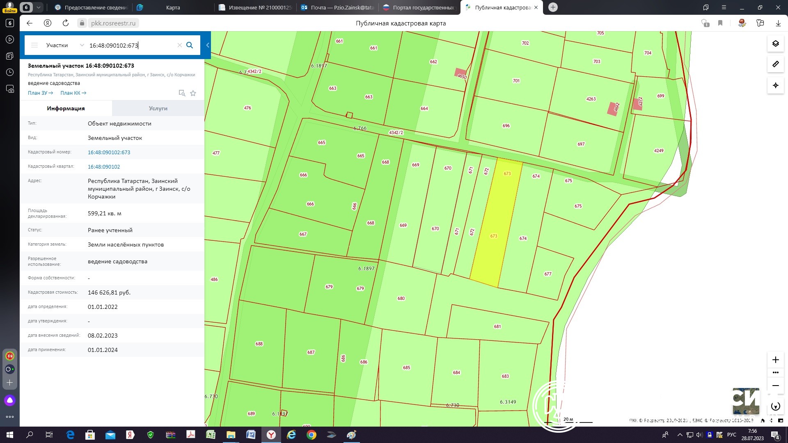Clear the cadastral number search field

click(179, 45)
